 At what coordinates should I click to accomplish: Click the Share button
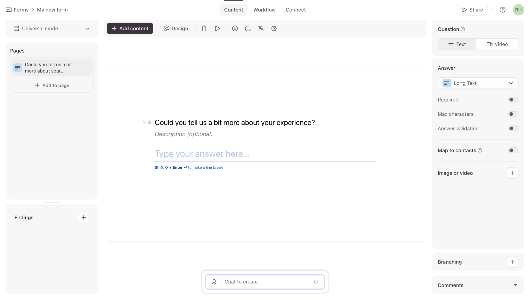click(x=472, y=10)
